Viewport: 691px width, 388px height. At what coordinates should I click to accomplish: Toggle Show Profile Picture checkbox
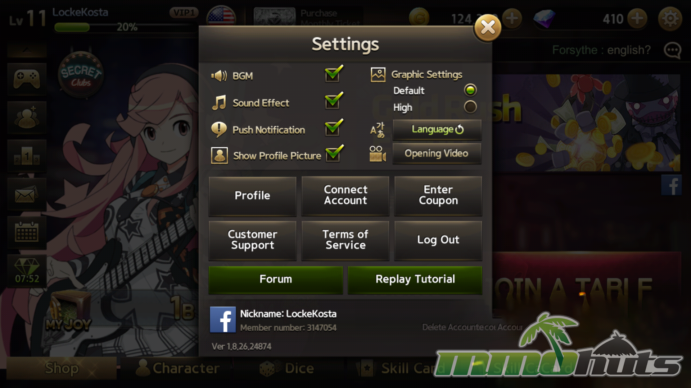(x=334, y=154)
